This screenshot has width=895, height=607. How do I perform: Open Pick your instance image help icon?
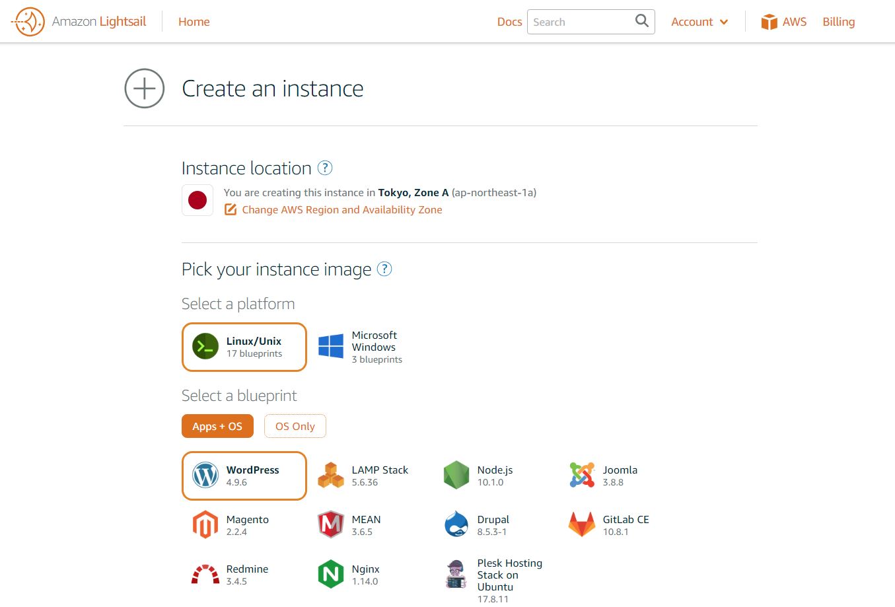pyautogui.click(x=384, y=269)
